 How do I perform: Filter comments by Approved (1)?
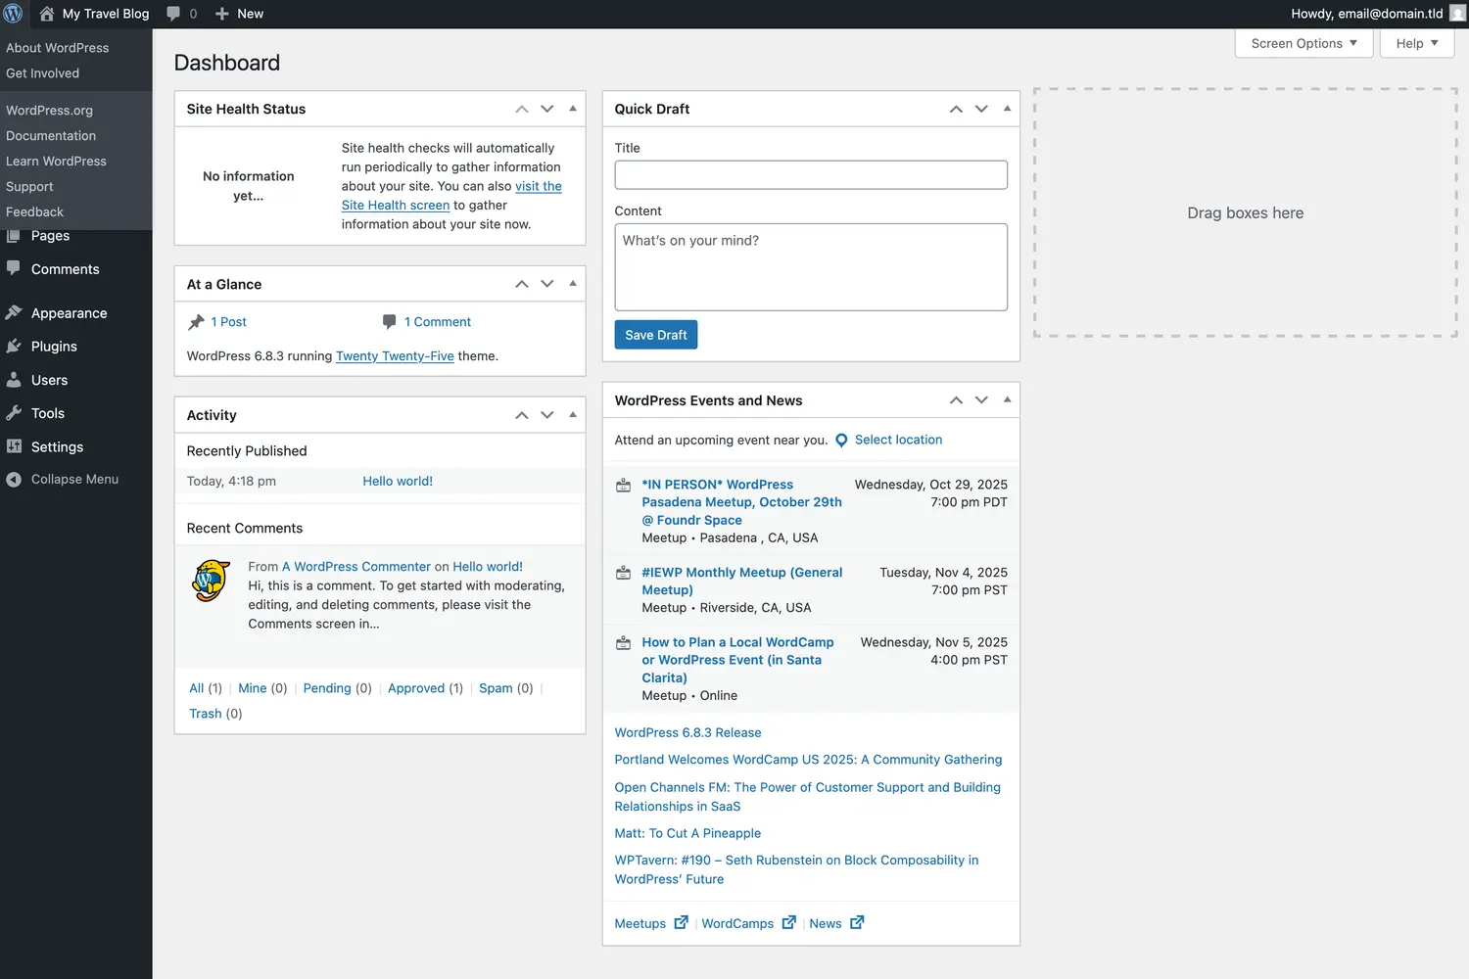[x=425, y=688]
